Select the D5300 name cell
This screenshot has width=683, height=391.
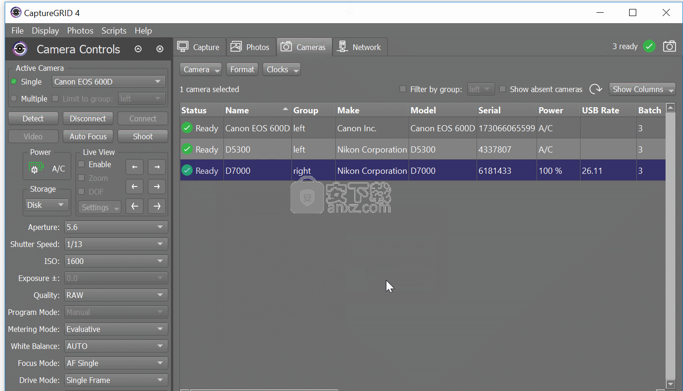click(257, 149)
